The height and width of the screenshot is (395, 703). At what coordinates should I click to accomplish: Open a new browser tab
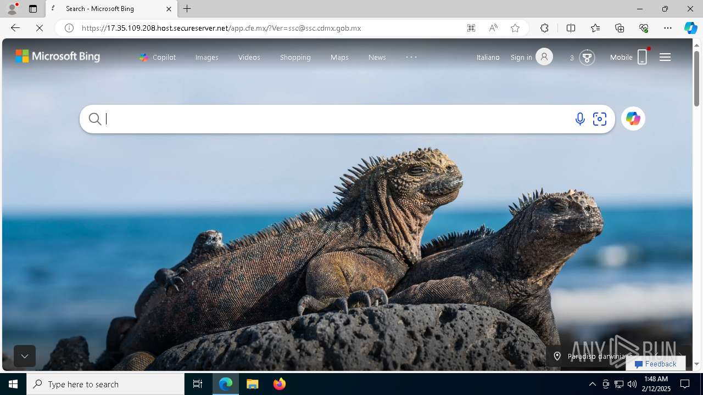pyautogui.click(x=187, y=9)
